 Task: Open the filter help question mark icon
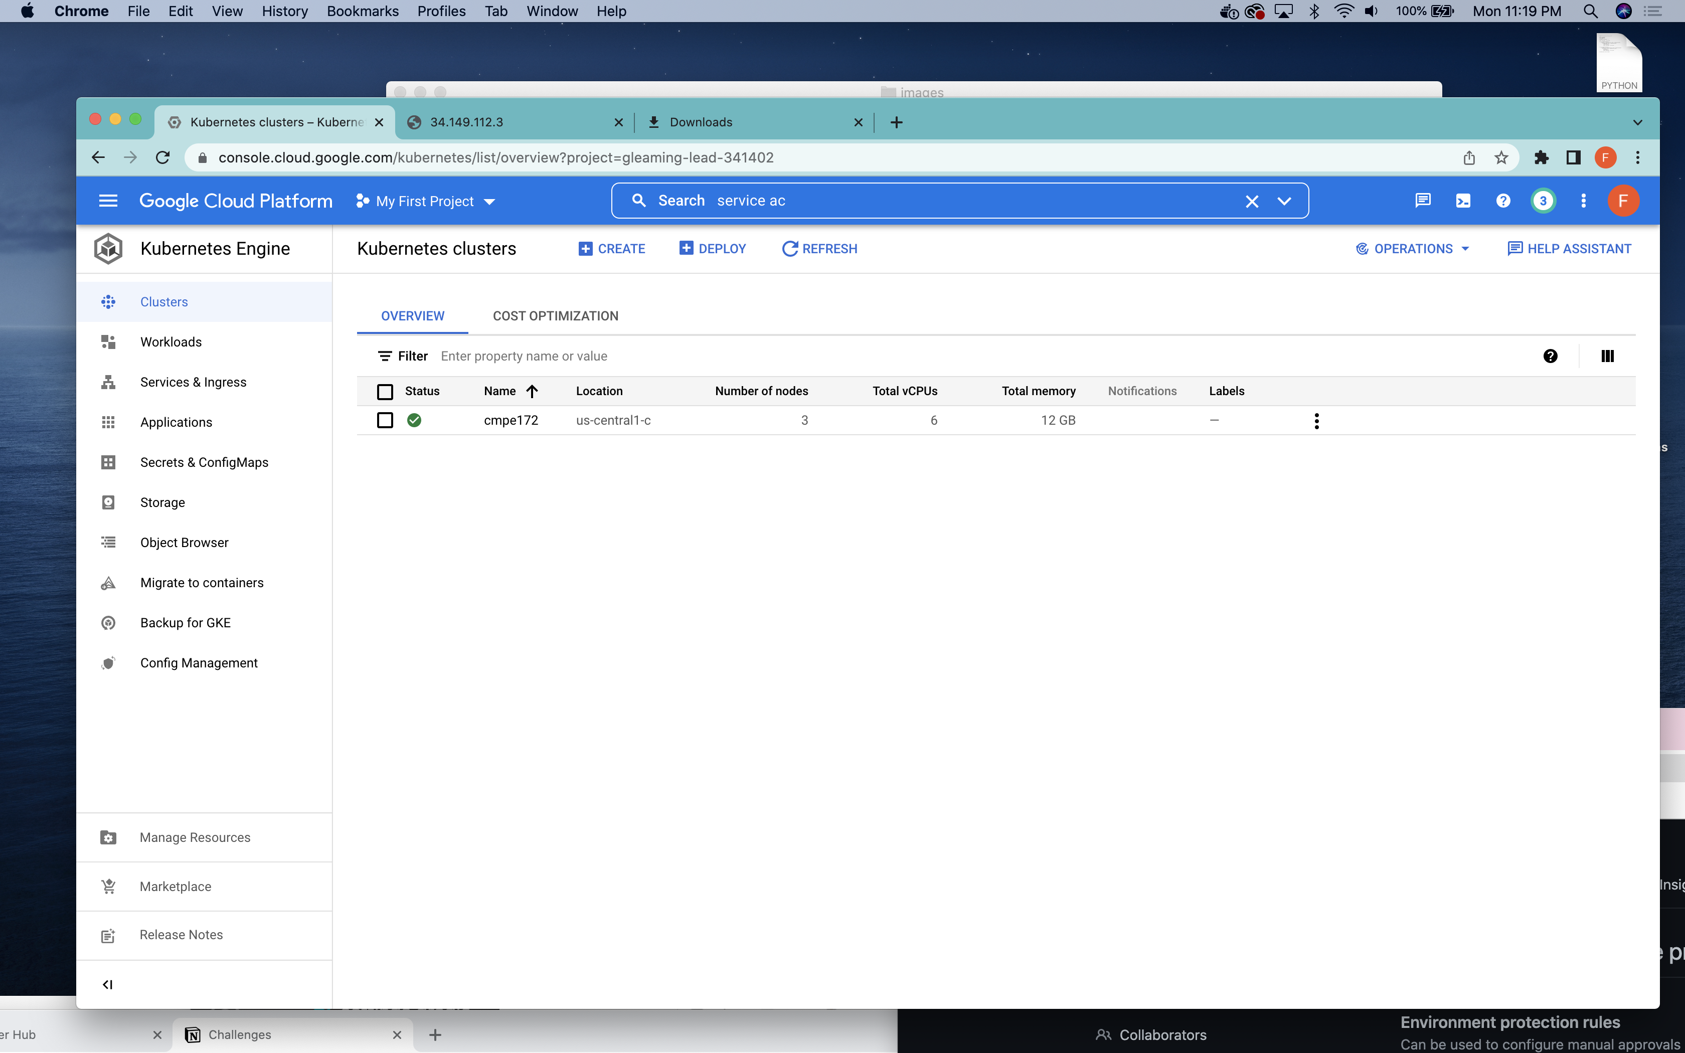click(1550, 356)
